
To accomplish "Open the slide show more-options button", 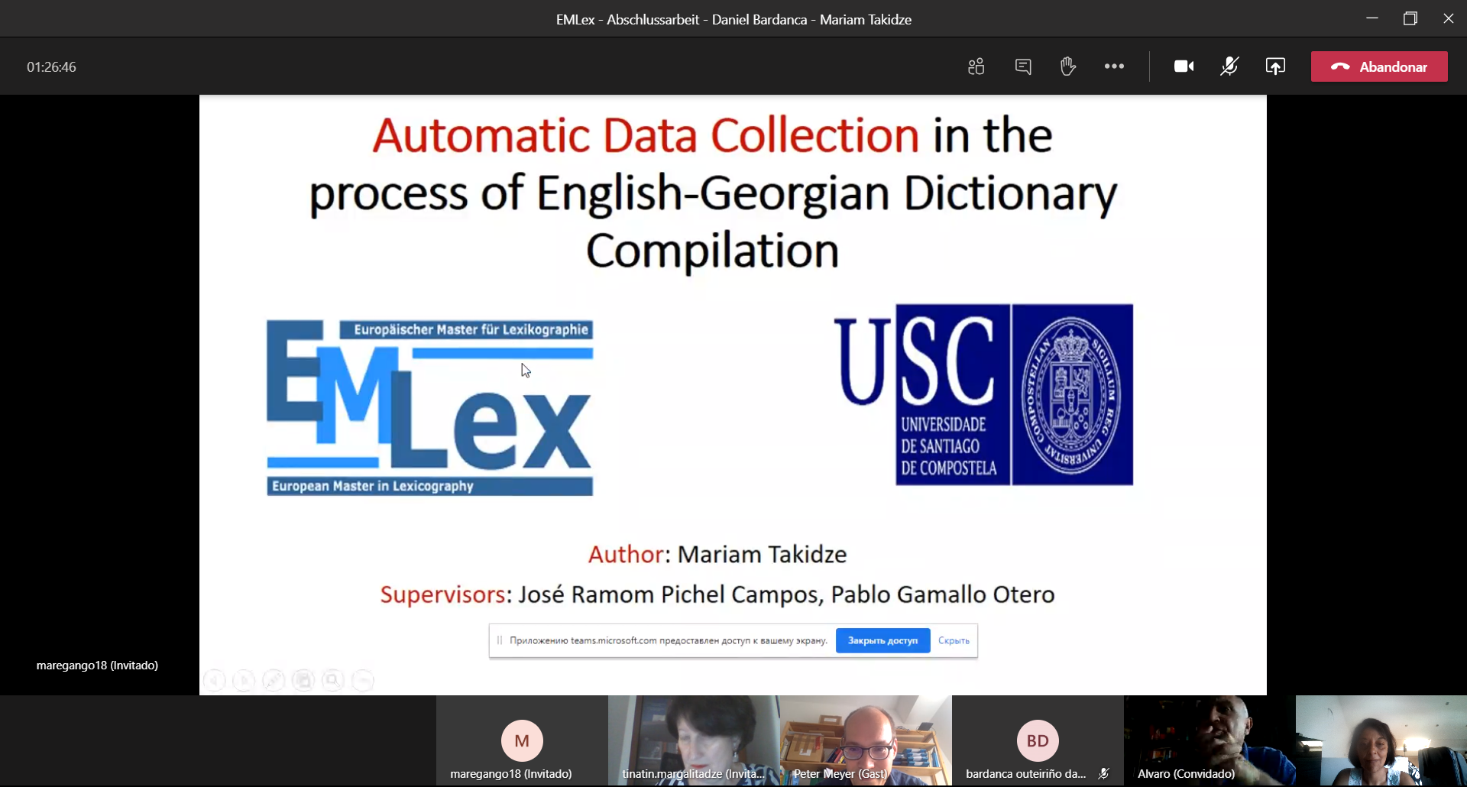I will 363,680.
